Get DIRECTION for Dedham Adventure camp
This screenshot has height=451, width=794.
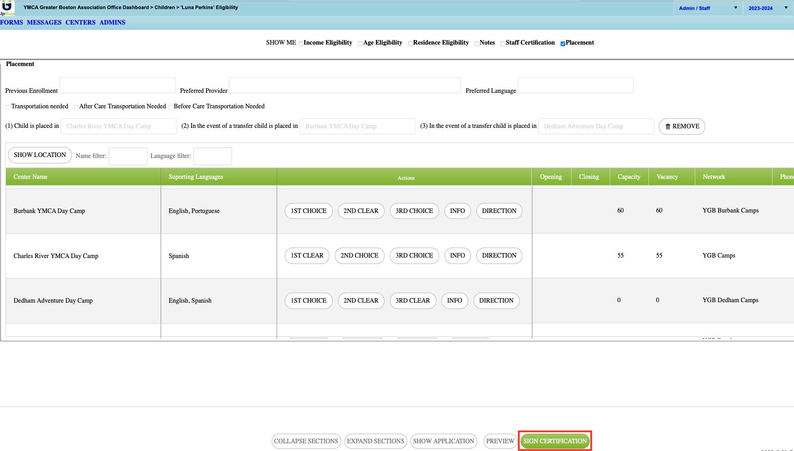(496, 301)
